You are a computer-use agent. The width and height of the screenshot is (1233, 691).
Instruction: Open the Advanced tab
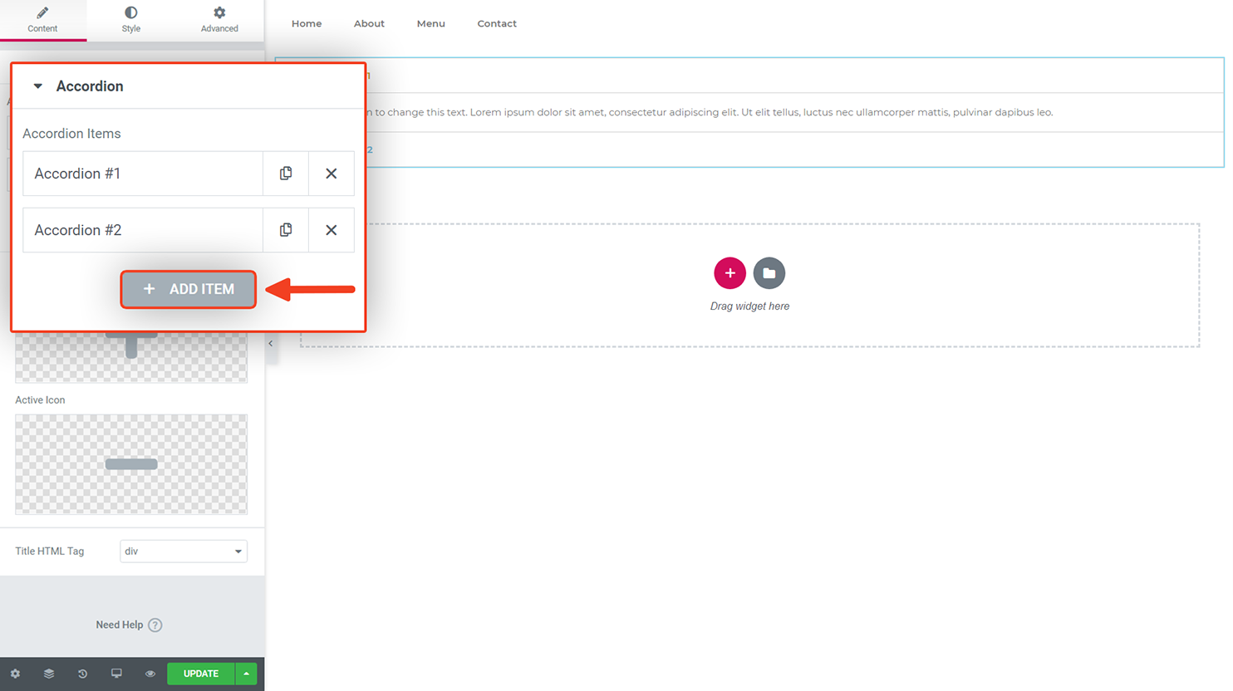219,20
